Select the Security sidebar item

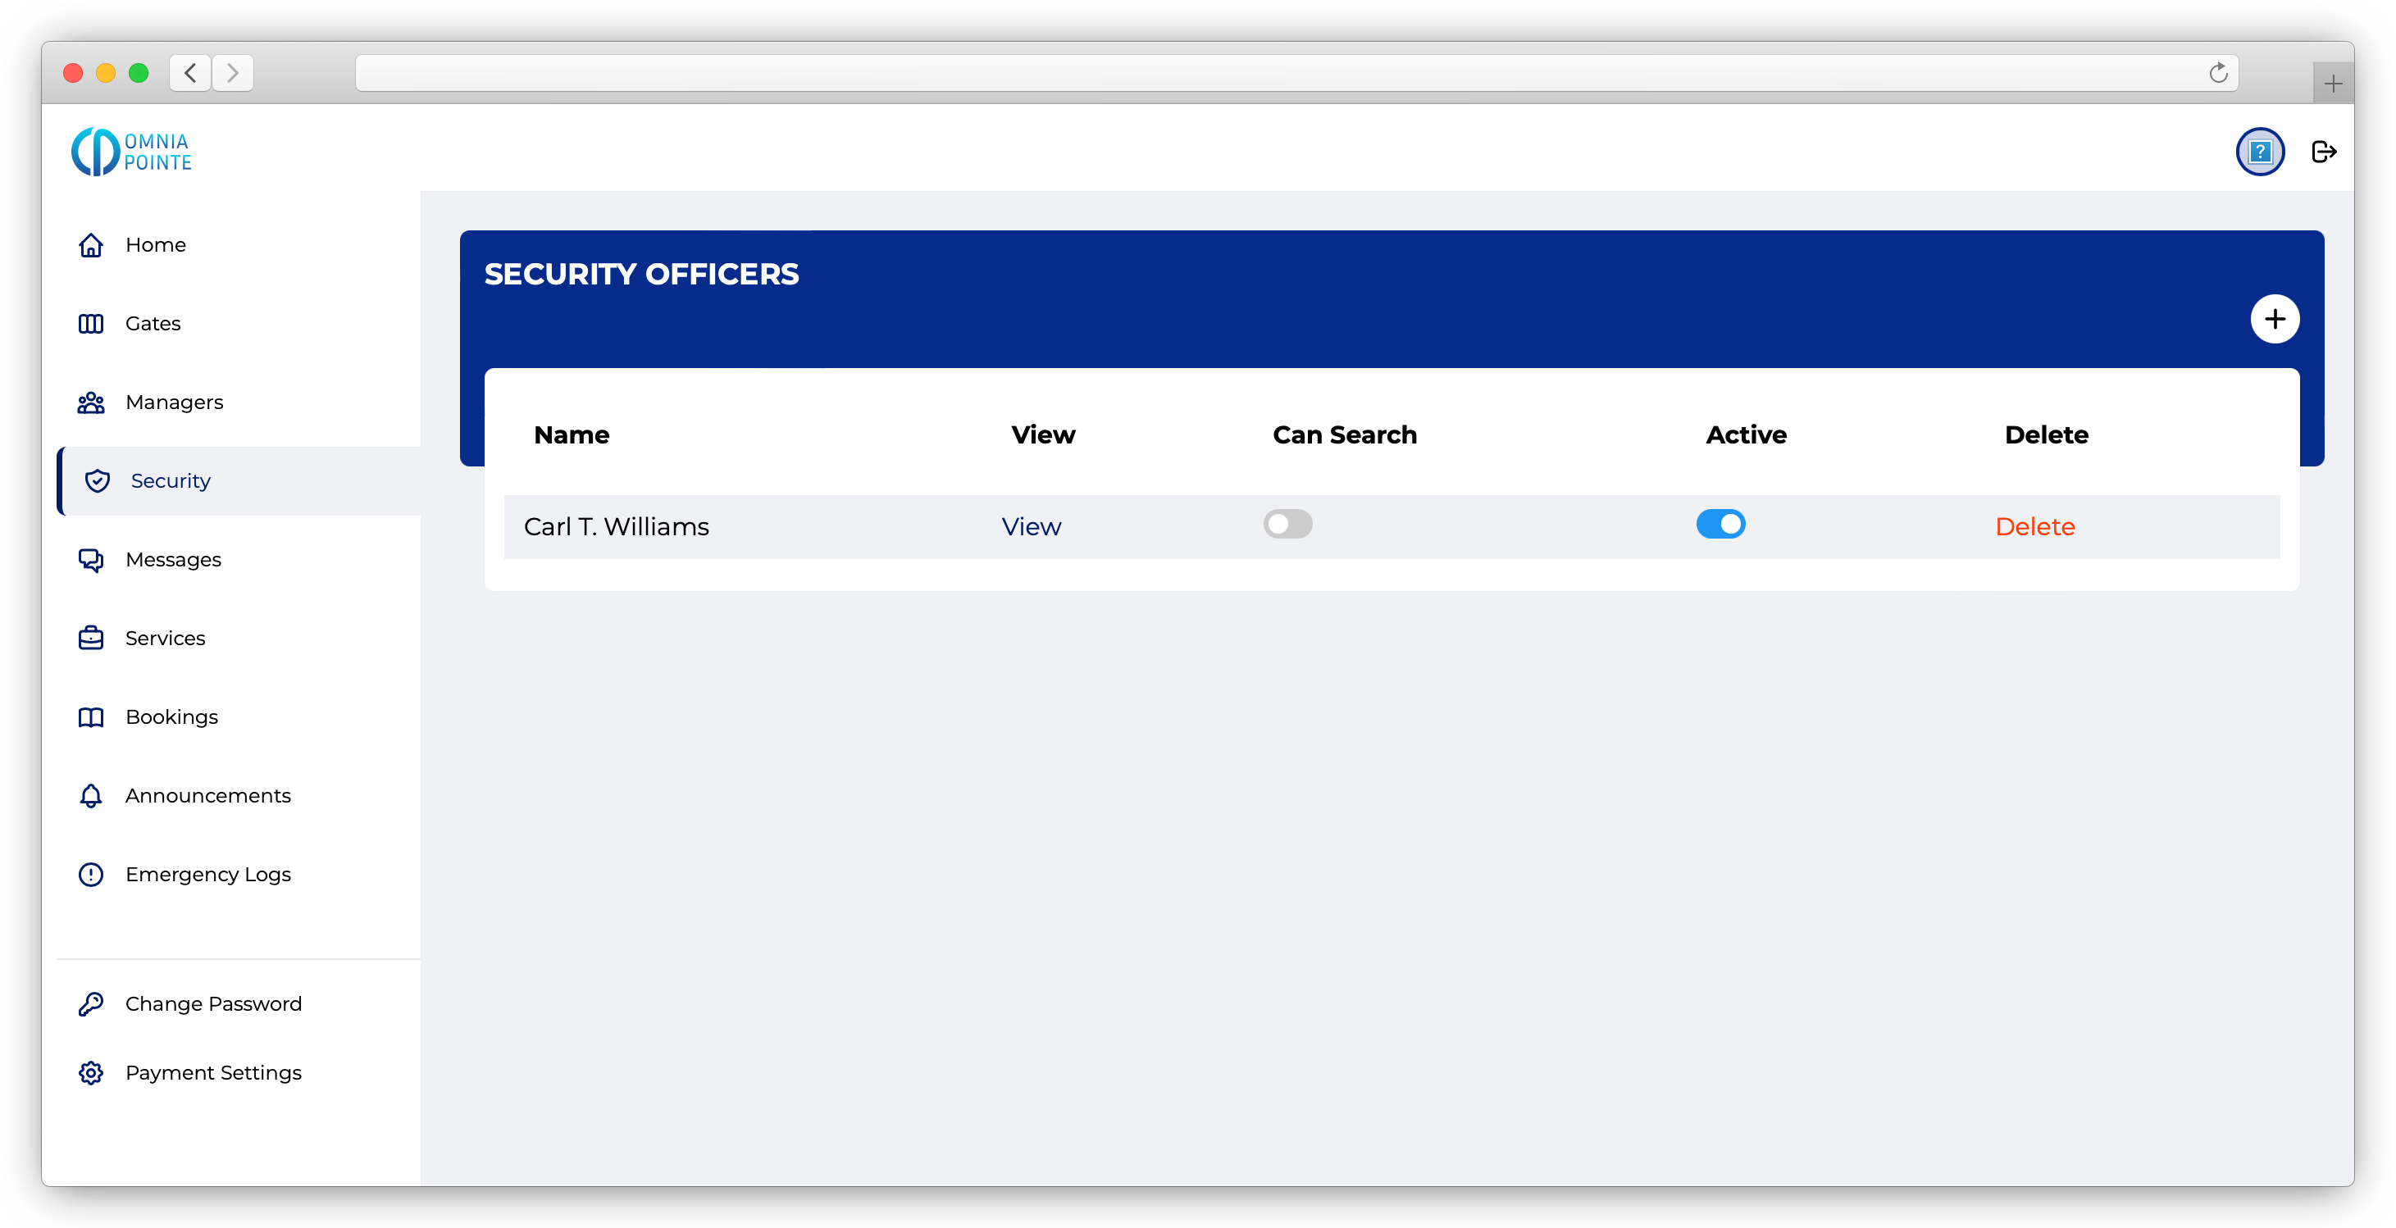pos(171,480)
